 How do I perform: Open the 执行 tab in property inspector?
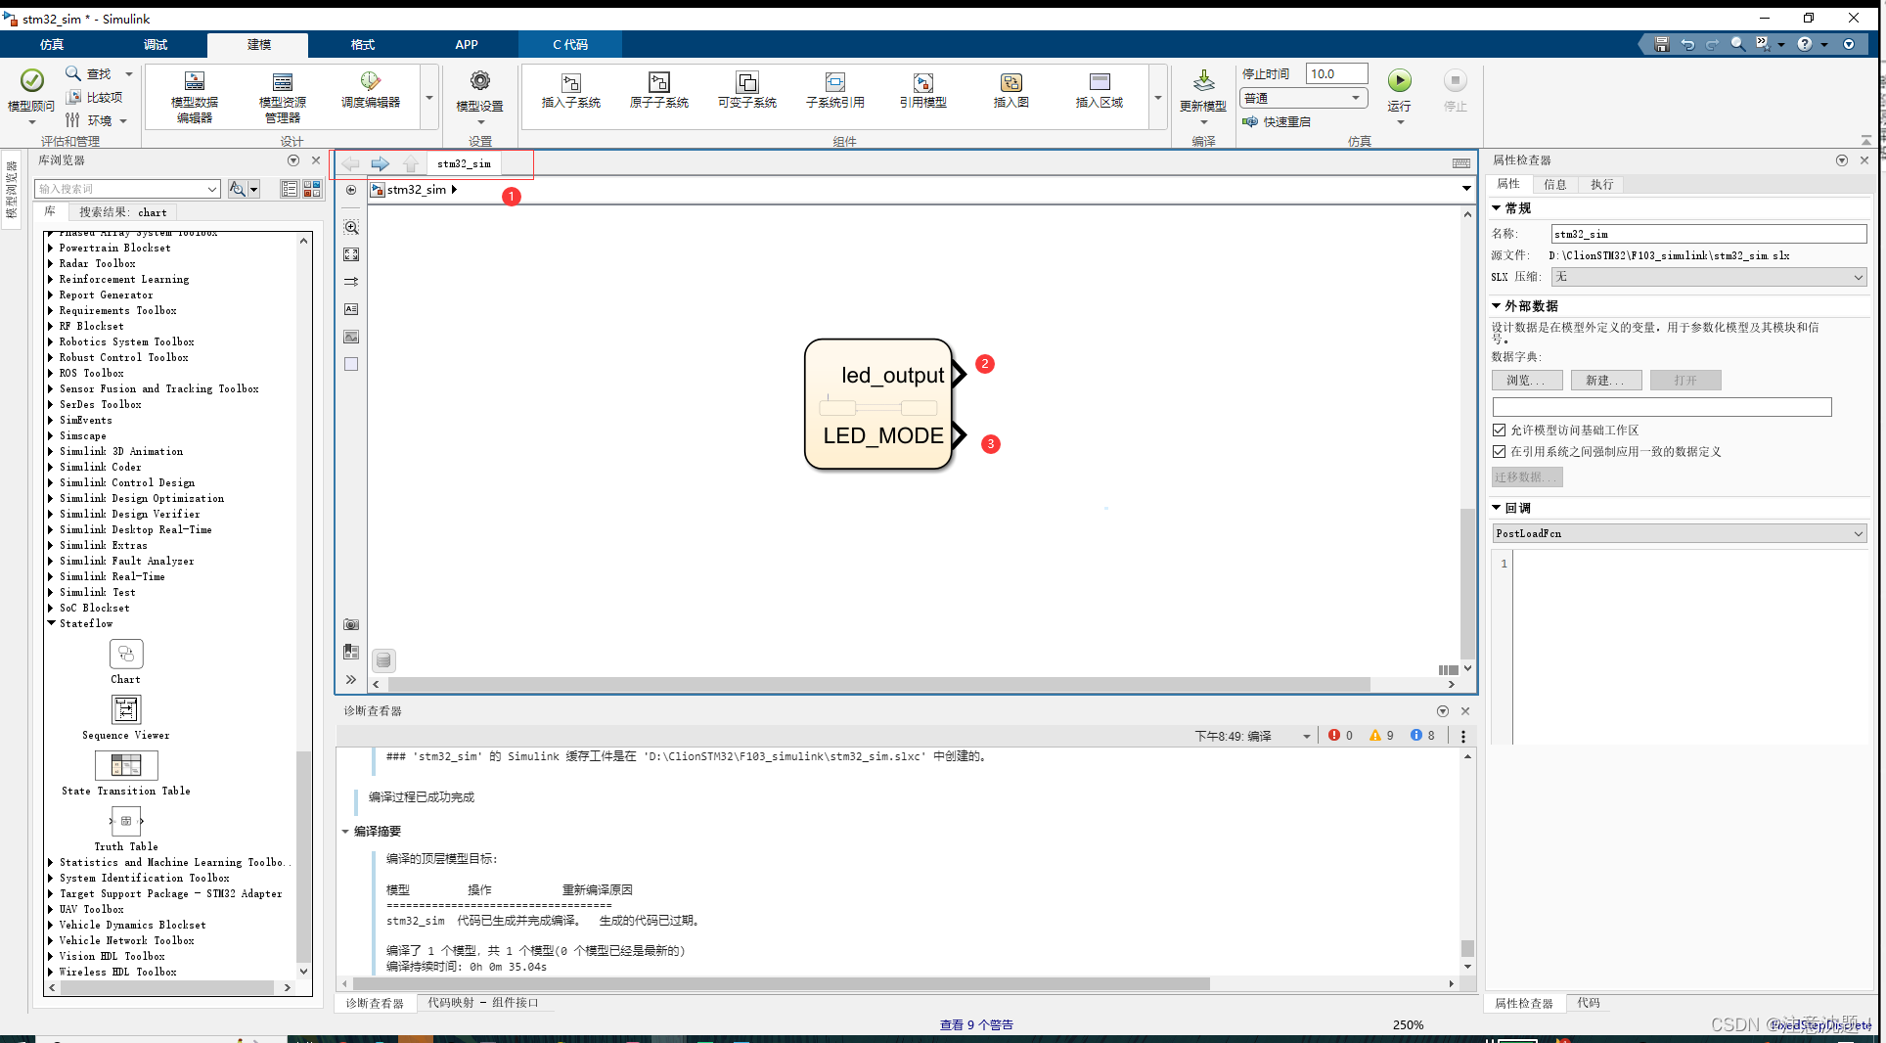click(x=1601, y=184)
